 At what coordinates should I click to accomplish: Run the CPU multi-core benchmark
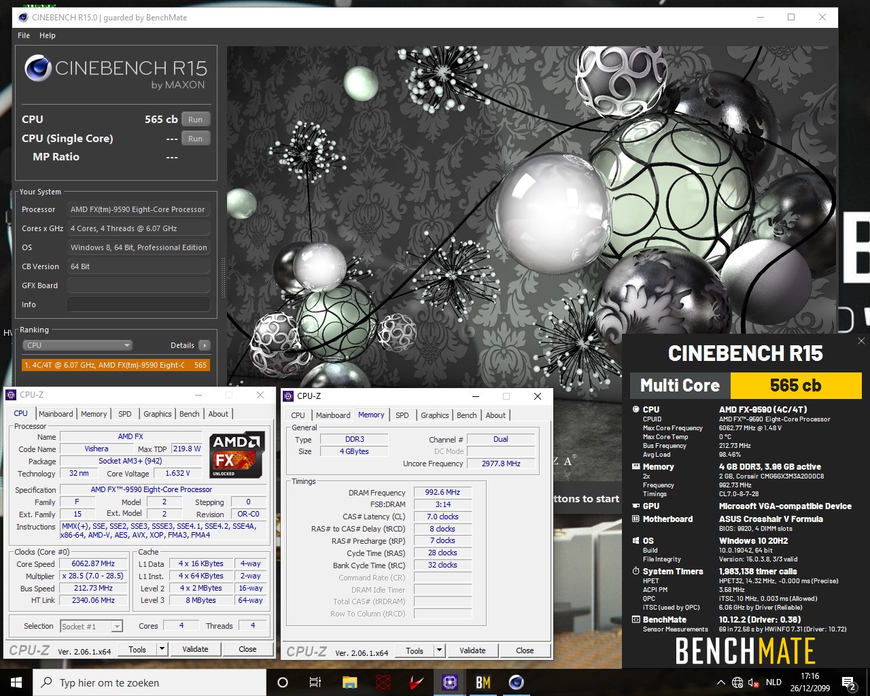pyautogui.click(x=195, y=120)
